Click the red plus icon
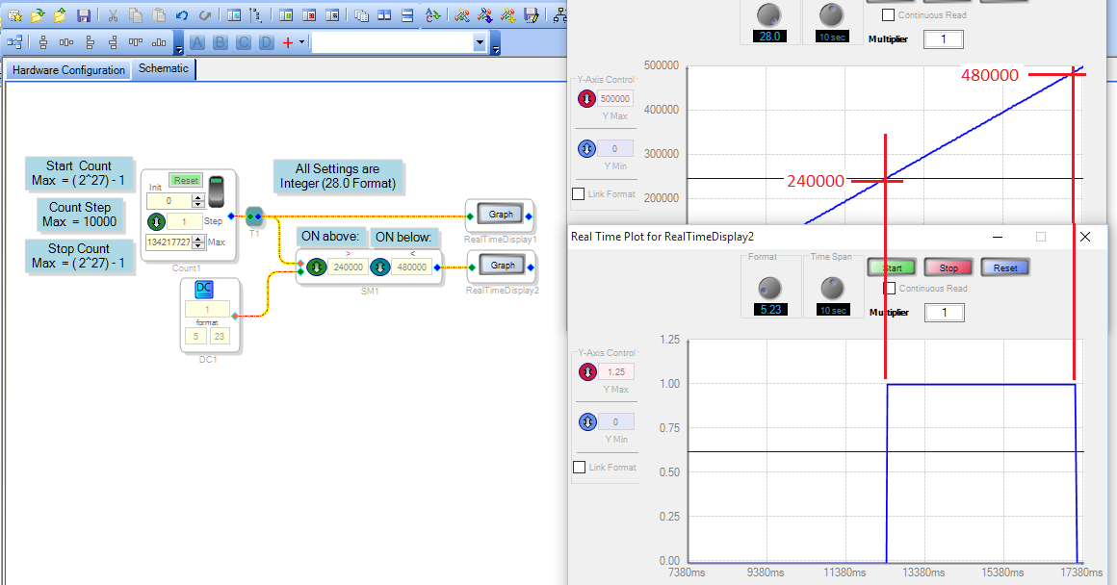This screenshot has width=1117, height=585. click(288, 42)
